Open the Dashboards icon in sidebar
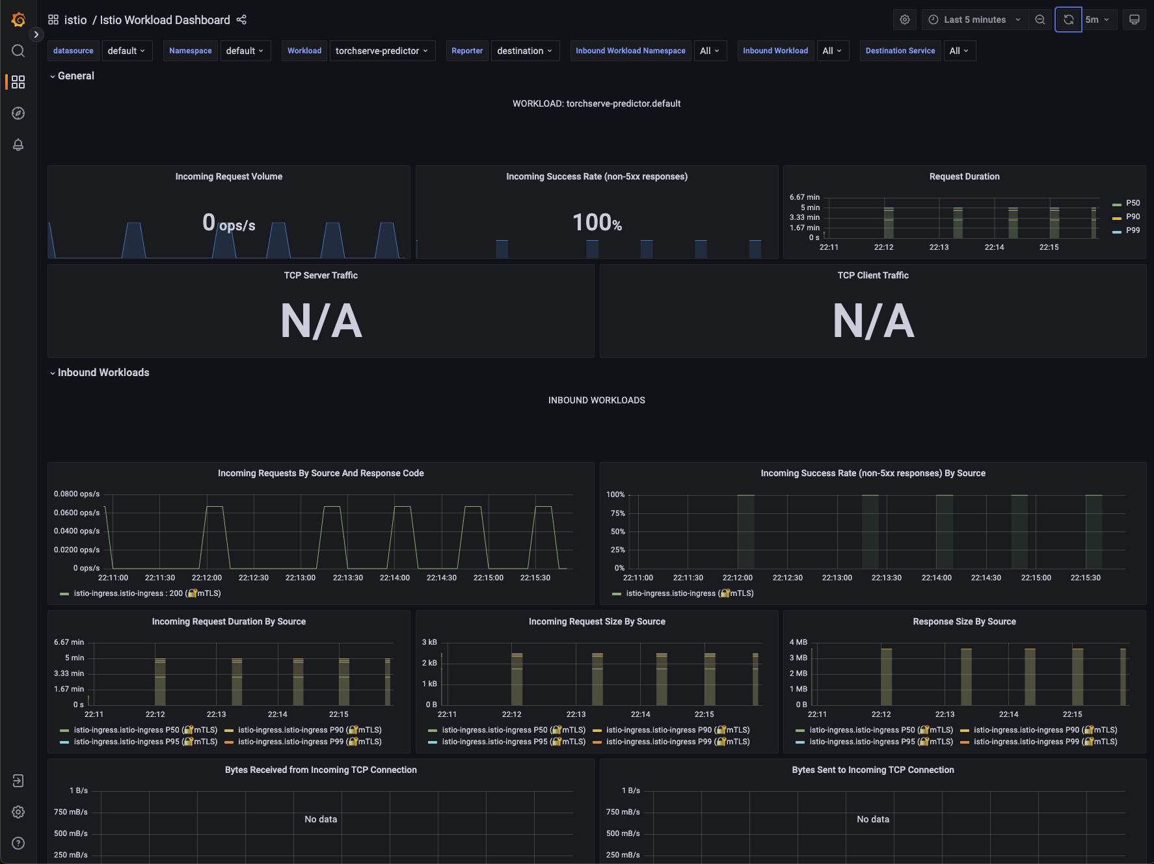 (x=18, y=82)
